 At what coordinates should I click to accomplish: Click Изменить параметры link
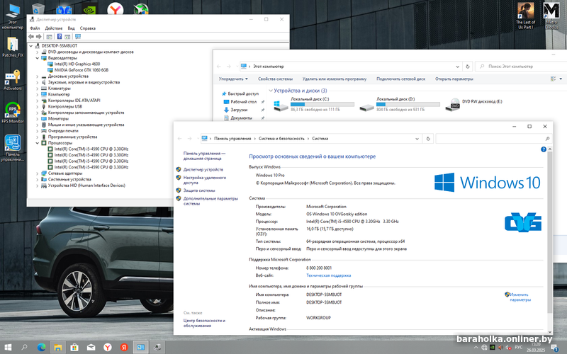(520, 297)
